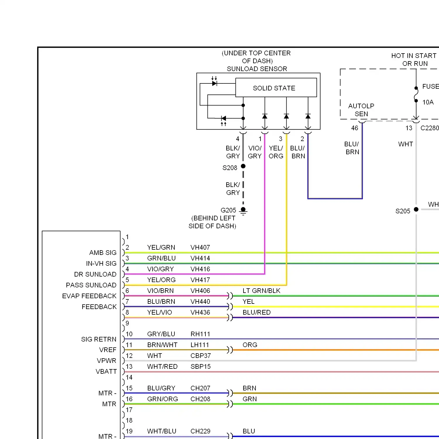Click the VPWR pin label

coord(107,361)
